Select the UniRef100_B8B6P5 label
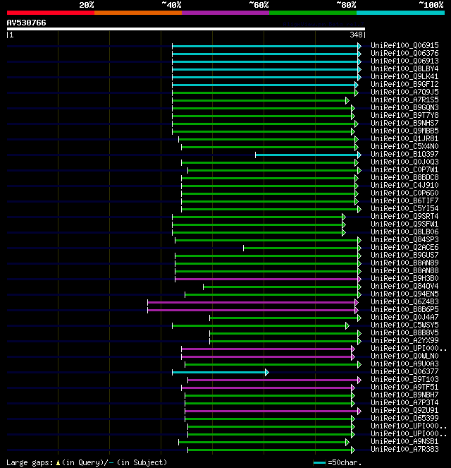Image resolution: width=451 pixels, height=468 pixels. pyautogui.click(x=404, y=309)
